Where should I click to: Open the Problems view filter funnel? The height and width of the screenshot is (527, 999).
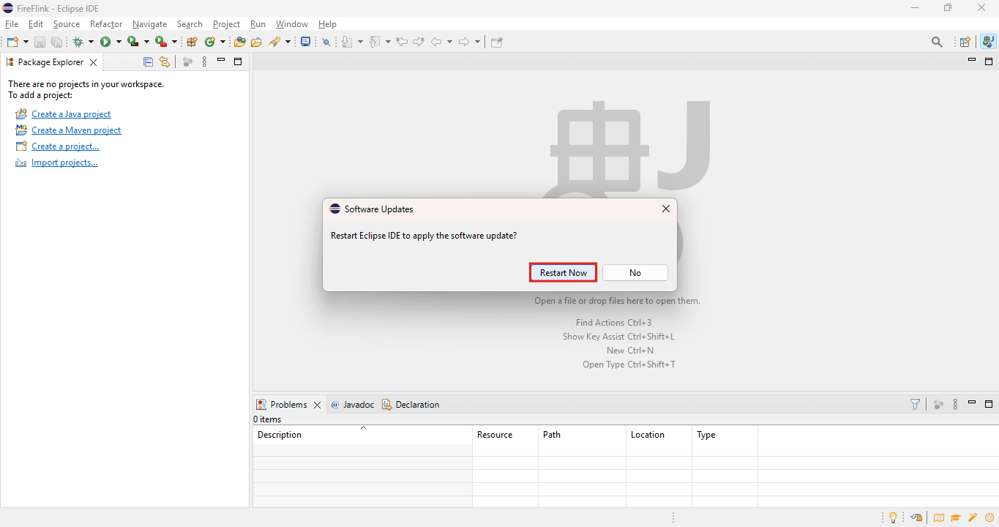[915, 404]
